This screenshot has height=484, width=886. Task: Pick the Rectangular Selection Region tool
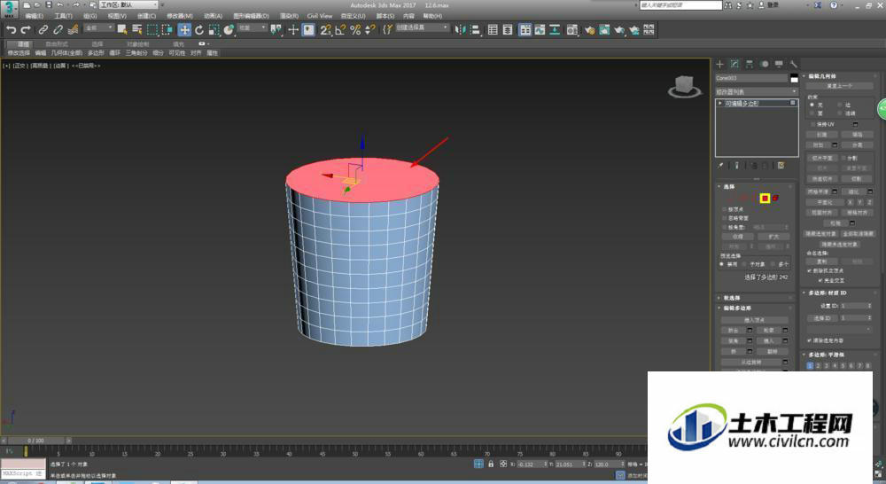(152, 30)
